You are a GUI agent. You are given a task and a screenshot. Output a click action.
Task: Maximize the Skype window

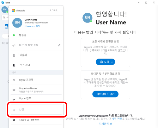(146, 3)
